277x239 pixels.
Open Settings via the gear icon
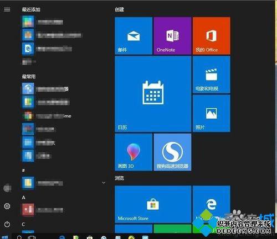click(x=7, y=206)
